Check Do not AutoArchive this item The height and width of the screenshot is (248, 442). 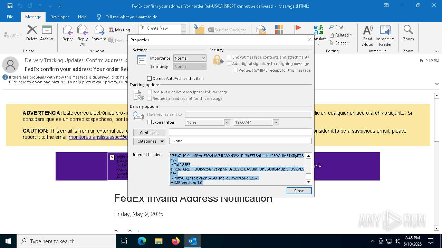(x=150, y=79)
